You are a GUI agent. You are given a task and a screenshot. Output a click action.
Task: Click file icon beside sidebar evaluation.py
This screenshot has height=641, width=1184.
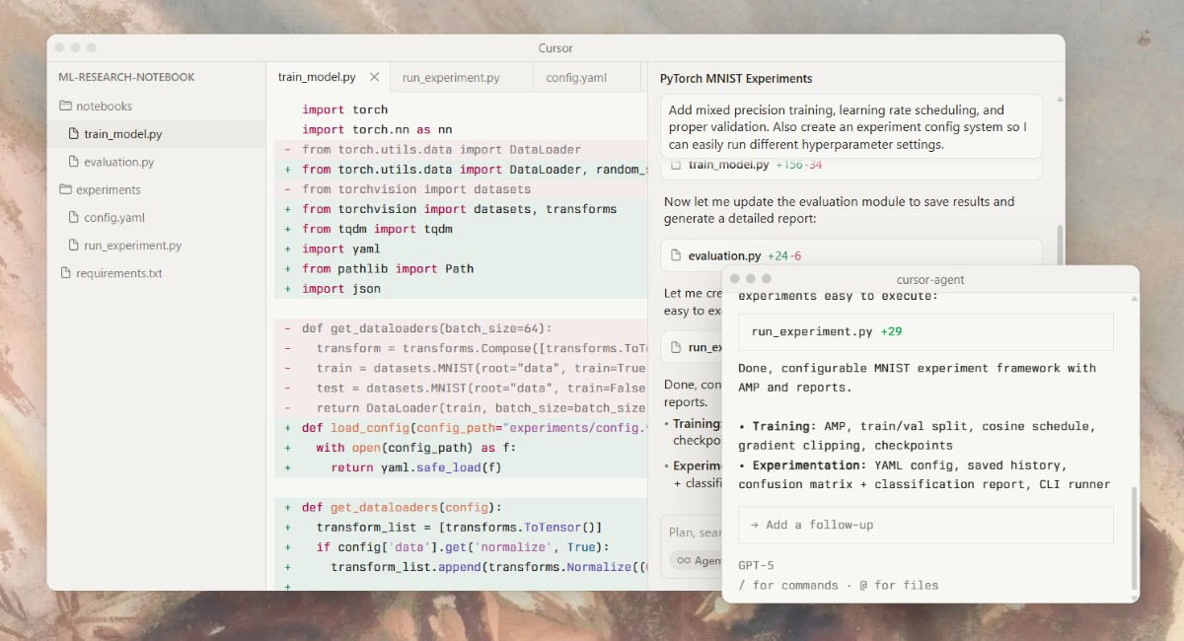tap(74, 162)
